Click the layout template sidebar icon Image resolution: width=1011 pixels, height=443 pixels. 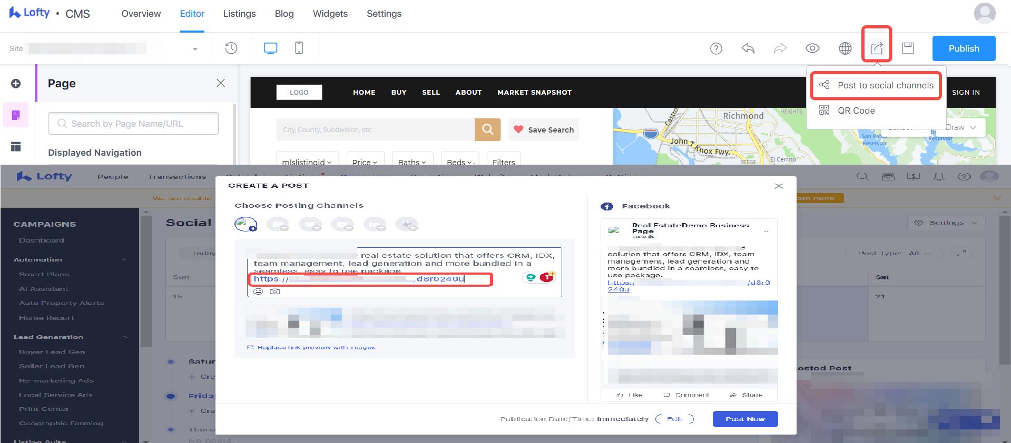(x=16, y=146)
